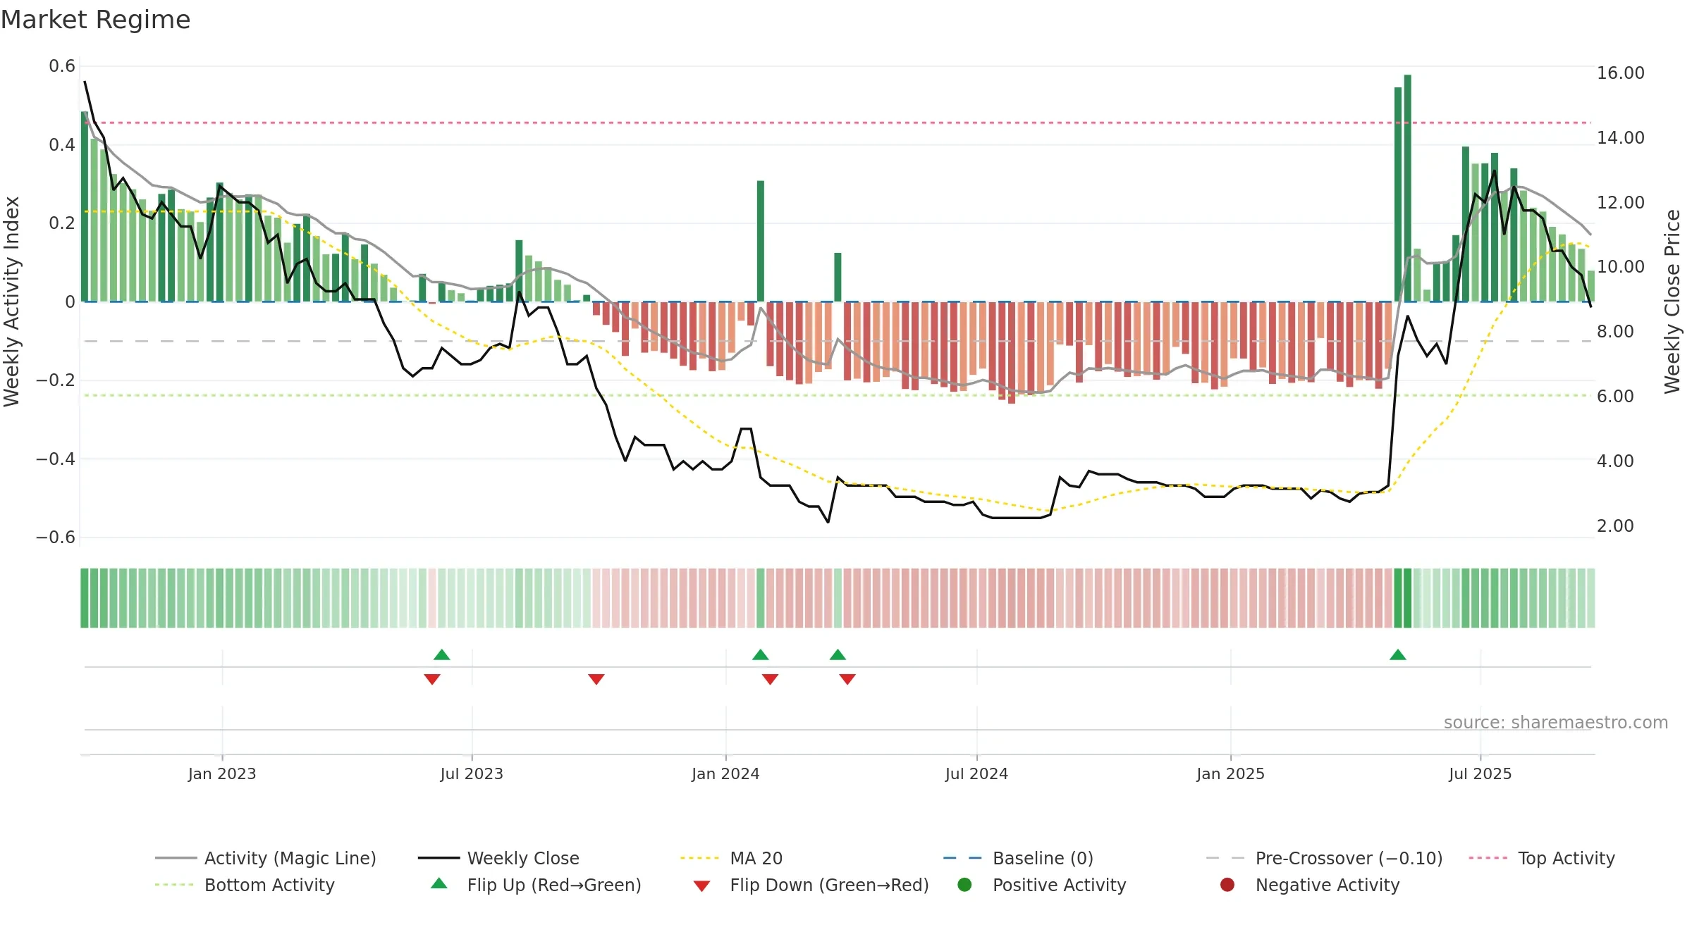Click the Weekly Close Price axis label

[1672, 302]
